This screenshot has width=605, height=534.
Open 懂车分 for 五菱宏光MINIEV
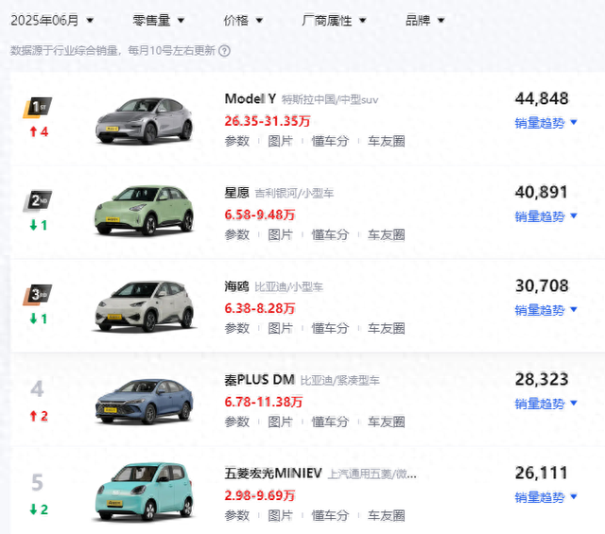click(330, 515)
